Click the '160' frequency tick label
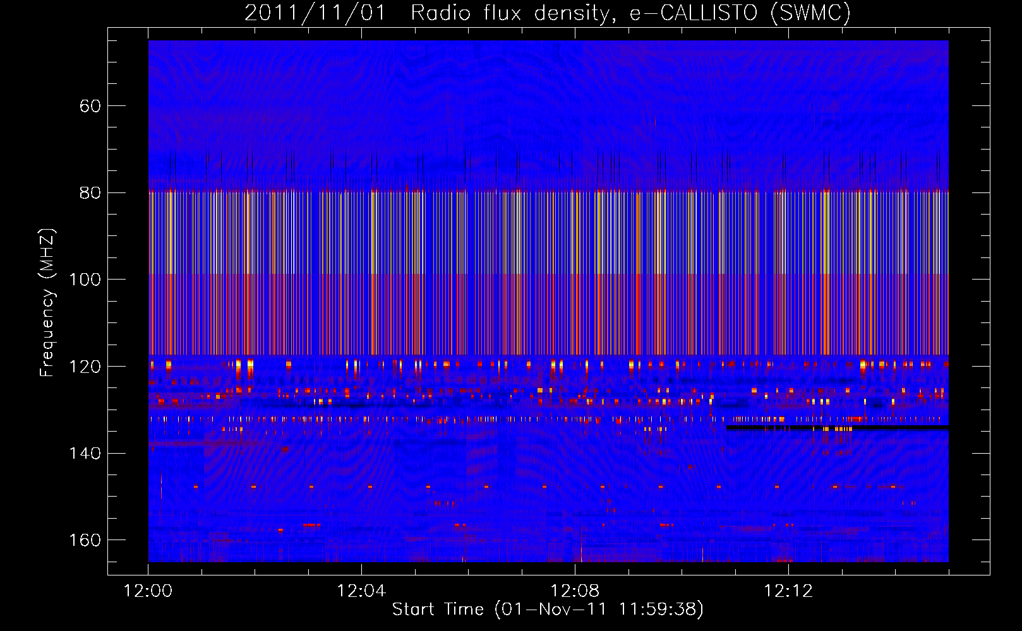Image resolution: width=1022 pixels, height=631 pixels. pos(85,540)
